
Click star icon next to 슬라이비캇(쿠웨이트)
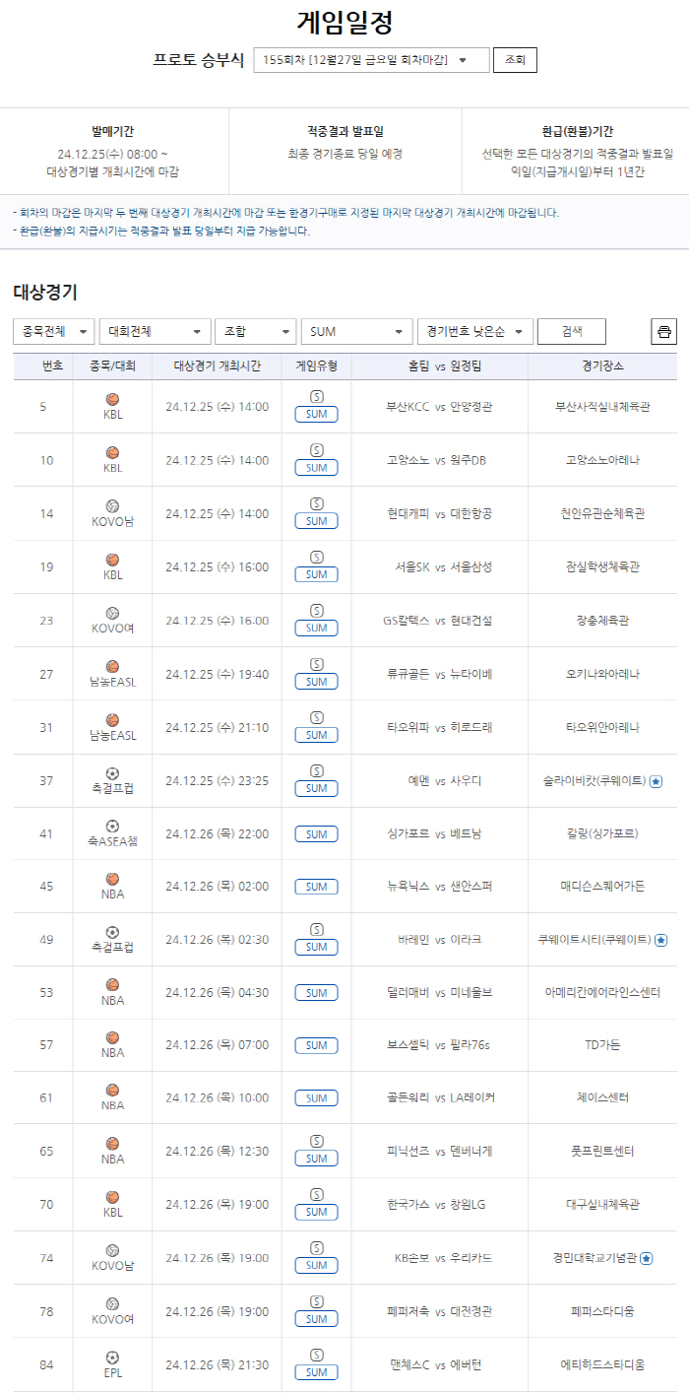click(x=656, y=781)
